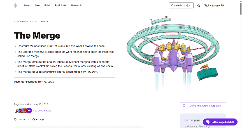The height and width of the screenshot is (128, 242).
Task: Open the Participate menu
Action: coord(61,5)
